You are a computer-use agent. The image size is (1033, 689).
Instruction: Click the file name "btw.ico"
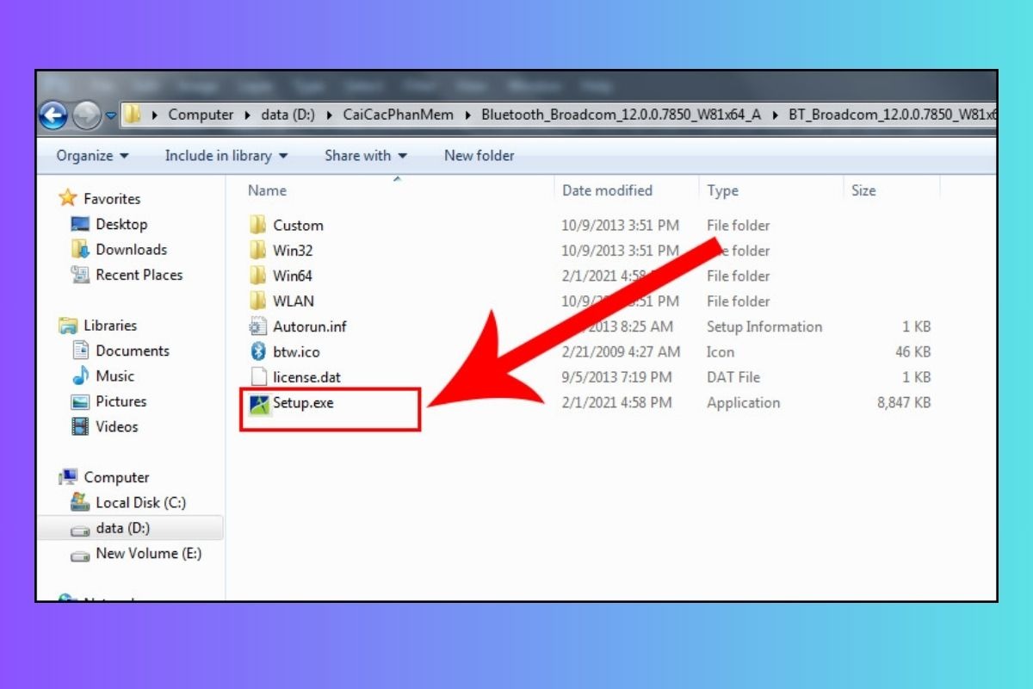297,351
